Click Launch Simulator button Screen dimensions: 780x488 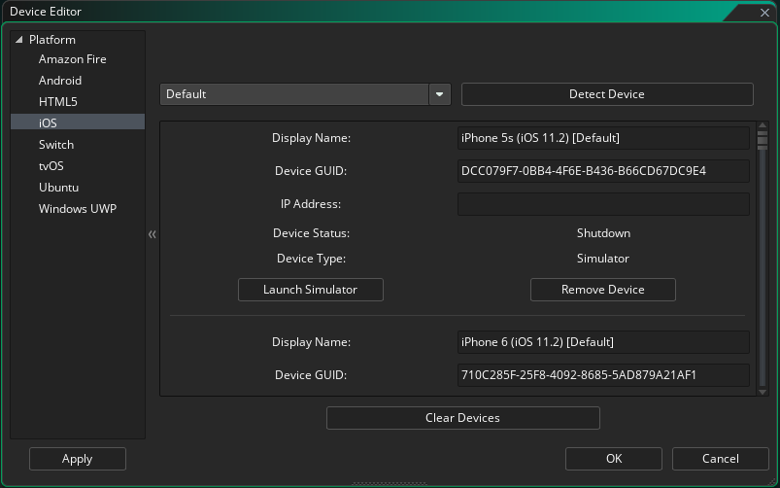(x=311, y=290)
